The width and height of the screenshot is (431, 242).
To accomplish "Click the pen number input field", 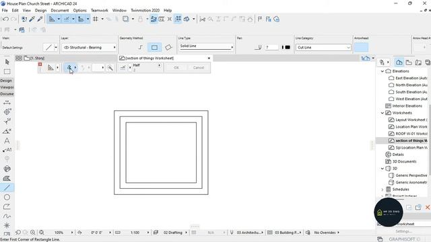I will coord(271,48).
